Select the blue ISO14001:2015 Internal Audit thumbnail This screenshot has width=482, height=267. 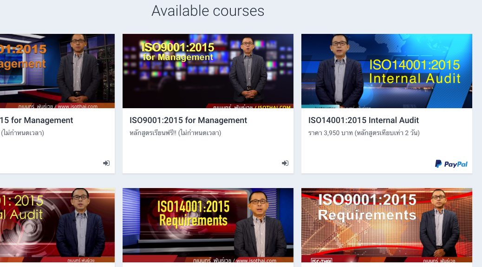(386, 71)
